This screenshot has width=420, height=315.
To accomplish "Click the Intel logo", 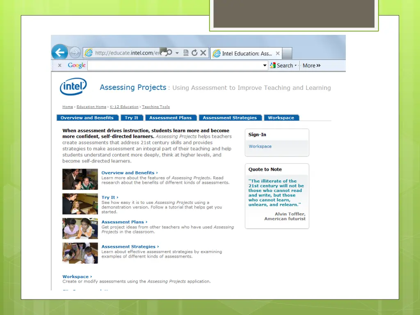I will [x=73, y=86].
